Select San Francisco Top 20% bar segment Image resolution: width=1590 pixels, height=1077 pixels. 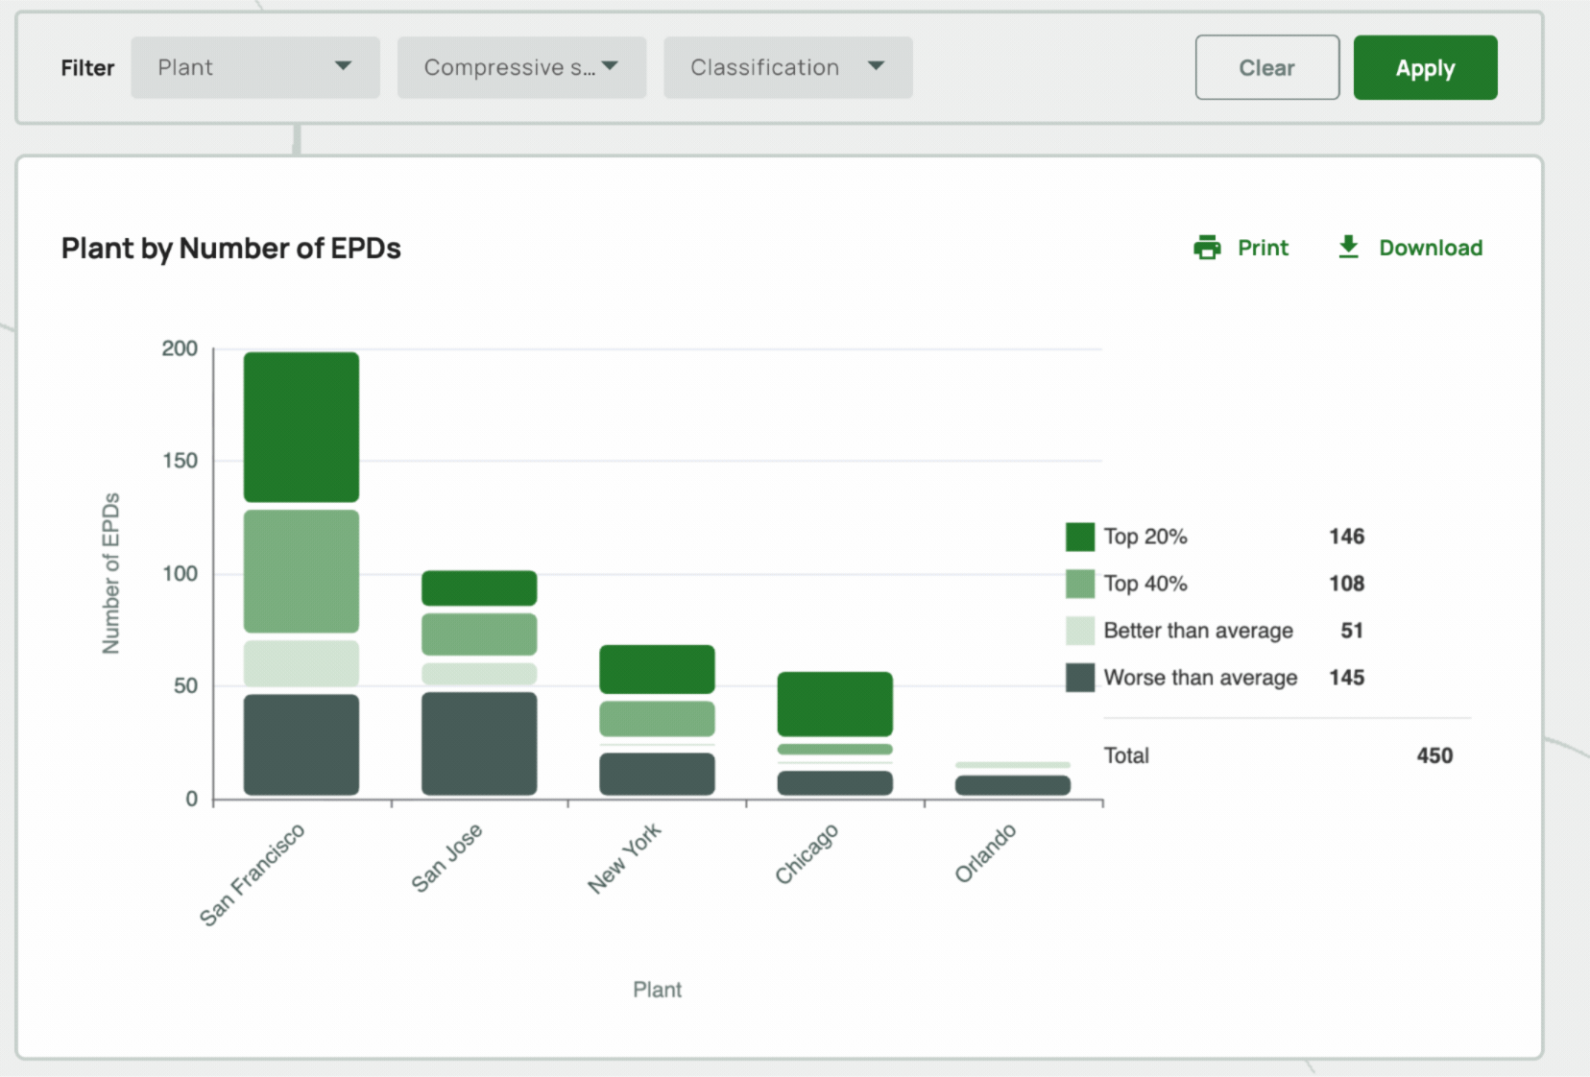(x=301, y=427)
